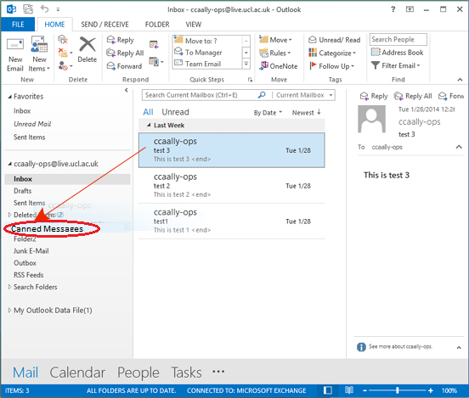Open the Rules dropdown

[x=275, y=53]
